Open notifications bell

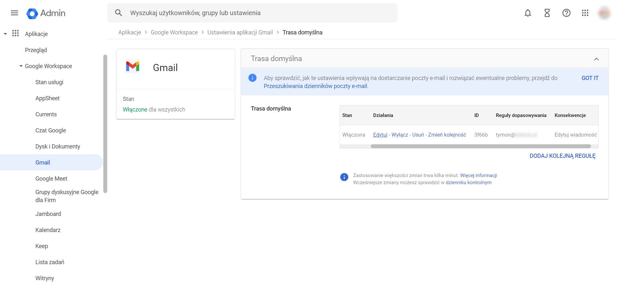pyautogui.click(x=528, y=13)
